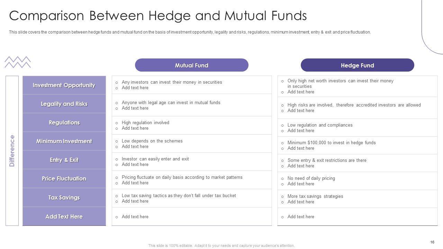Select the Hedge Fund header pill
The image size is (443, 249).
click(357, 65)
